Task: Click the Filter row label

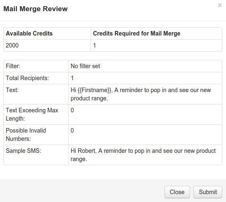Action: (13, 66)
